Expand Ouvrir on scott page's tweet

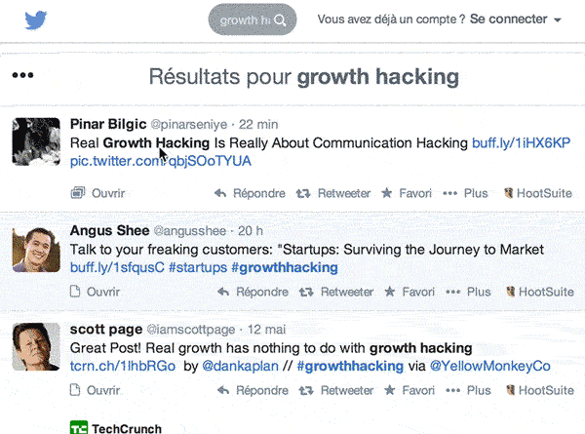coord(96,390)
